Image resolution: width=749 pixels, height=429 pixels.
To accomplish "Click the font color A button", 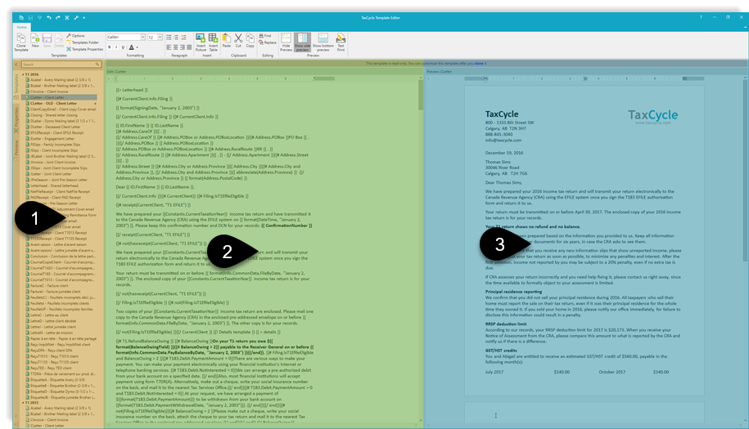I will pos(131,47).
